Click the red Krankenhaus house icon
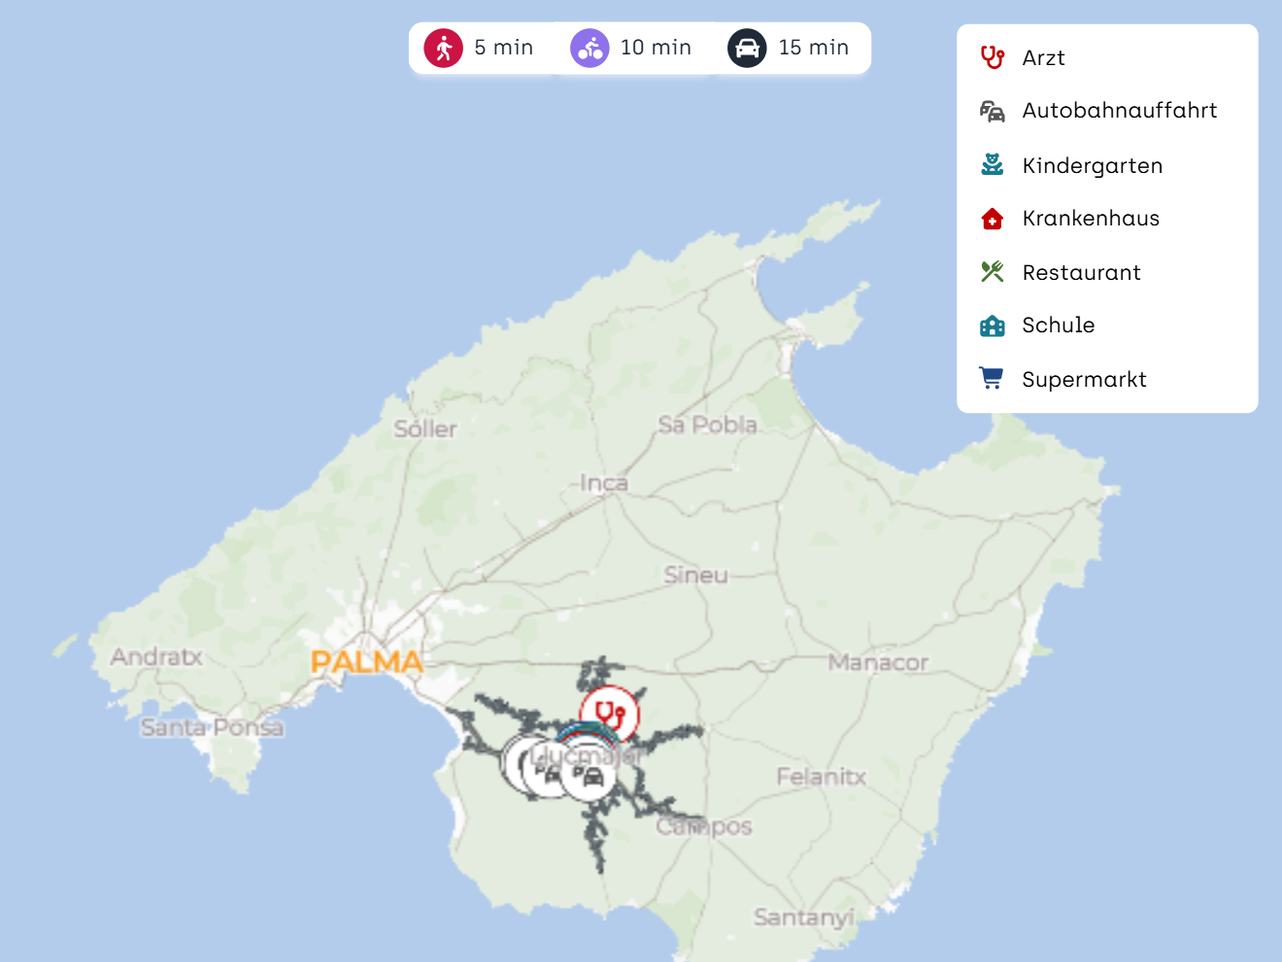1282x962 pixels. (992, 219)
